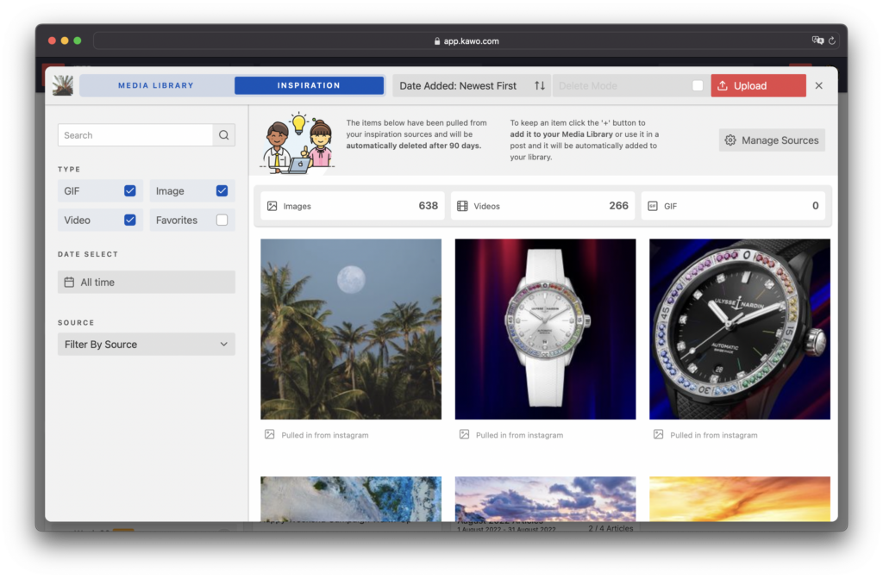Click 'Pulled in from instagram' under palm photo
The width and height of the screenshot is (883, 578).
click(x=325, y=435)
